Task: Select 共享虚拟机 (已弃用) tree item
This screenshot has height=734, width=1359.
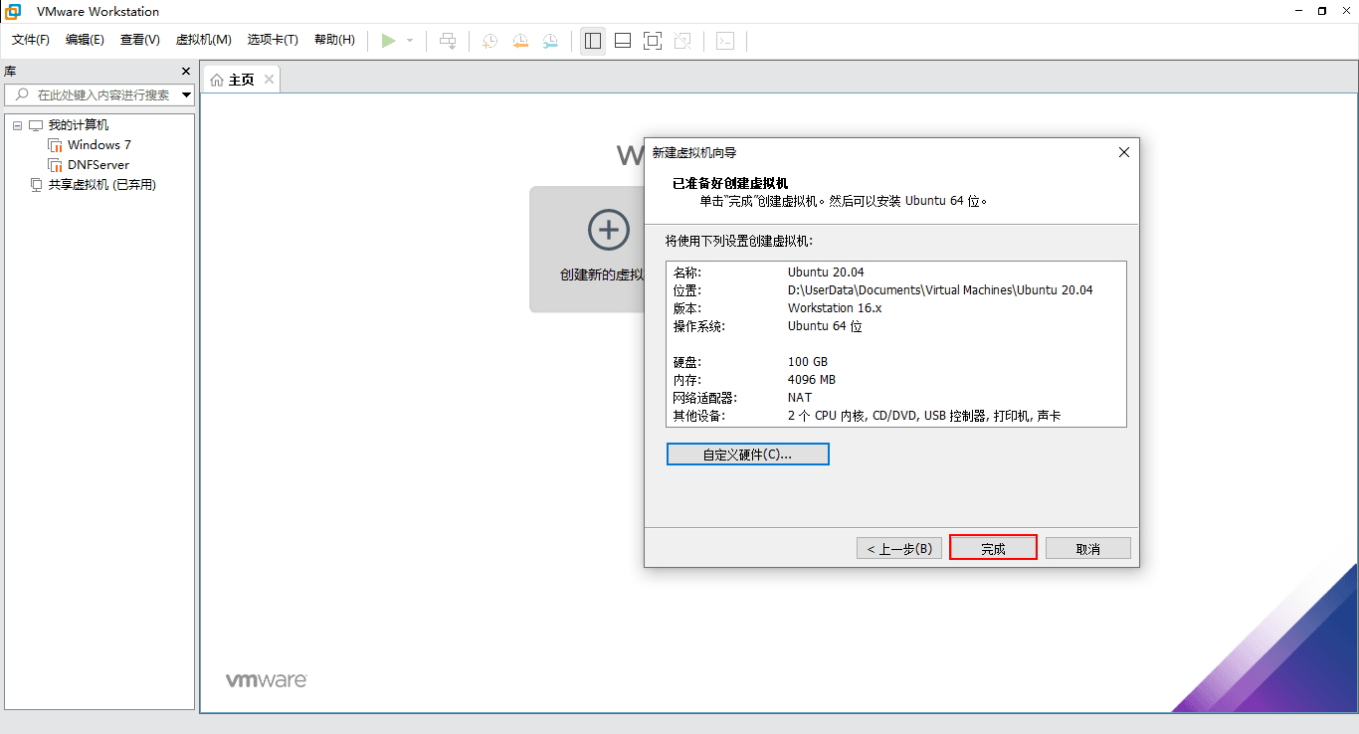Action: point(102,185)
